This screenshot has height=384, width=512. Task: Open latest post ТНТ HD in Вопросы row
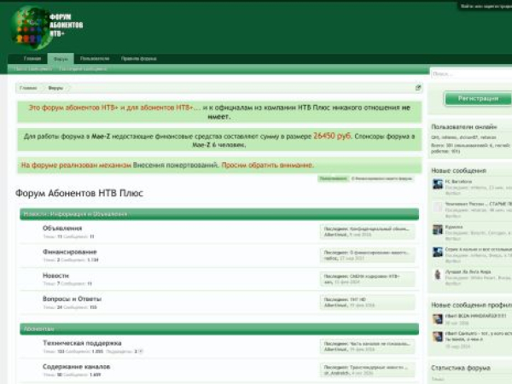point(358,300)
